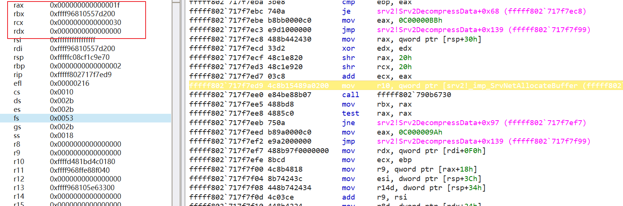Select the r9 register name
623x206 pixels.
17,153
